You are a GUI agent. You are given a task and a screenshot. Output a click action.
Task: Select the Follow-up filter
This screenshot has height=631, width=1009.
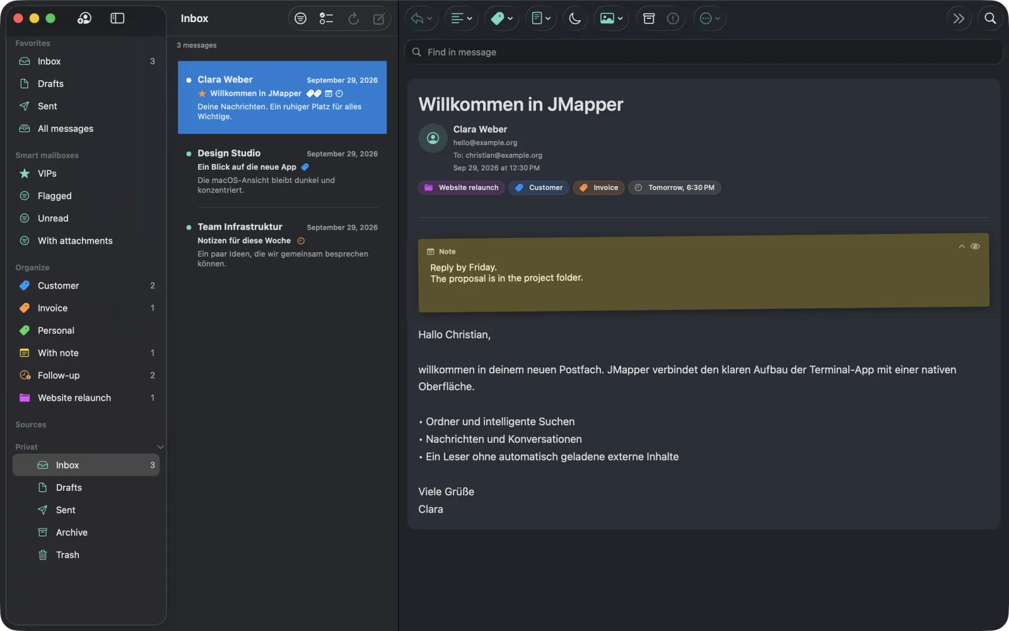click(x=86, y=375)
